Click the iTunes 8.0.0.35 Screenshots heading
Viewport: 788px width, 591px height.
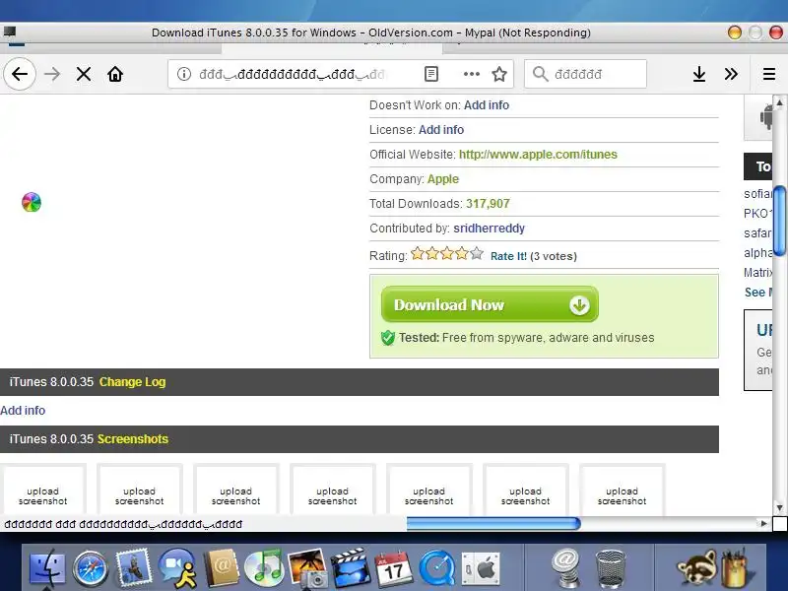pyautogui.click(x=89, y=438)
